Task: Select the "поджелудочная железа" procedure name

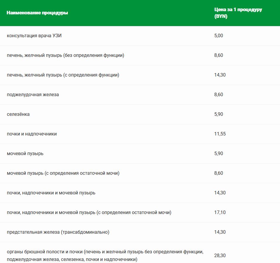Action: pyautogui.click(x=33, y=95)
